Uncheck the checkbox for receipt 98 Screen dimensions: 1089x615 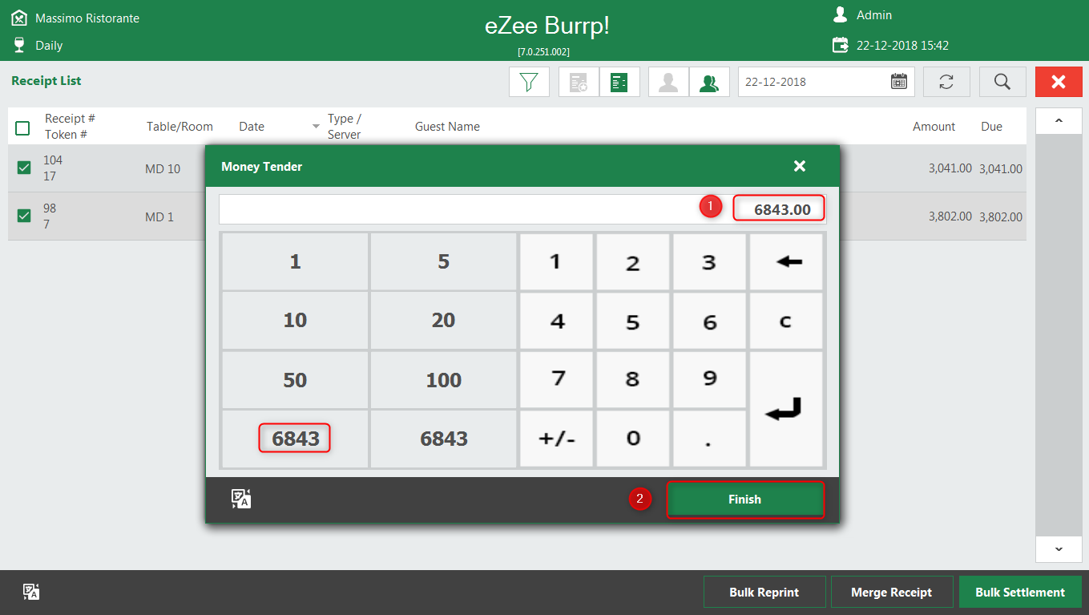pyautogui.click(x=24, y=216)
